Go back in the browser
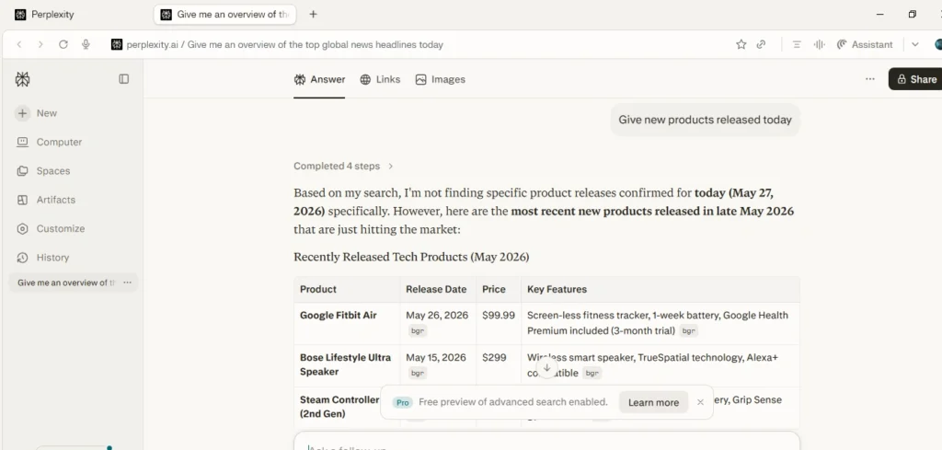Image resolution: width=942 pixels, height=450 pixels. coord(19,44)
